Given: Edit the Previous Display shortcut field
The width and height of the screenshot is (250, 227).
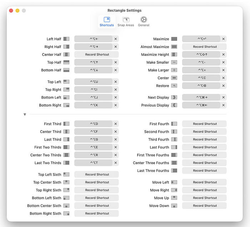Looking at the screenshot, I should click(x=201, y=105).
